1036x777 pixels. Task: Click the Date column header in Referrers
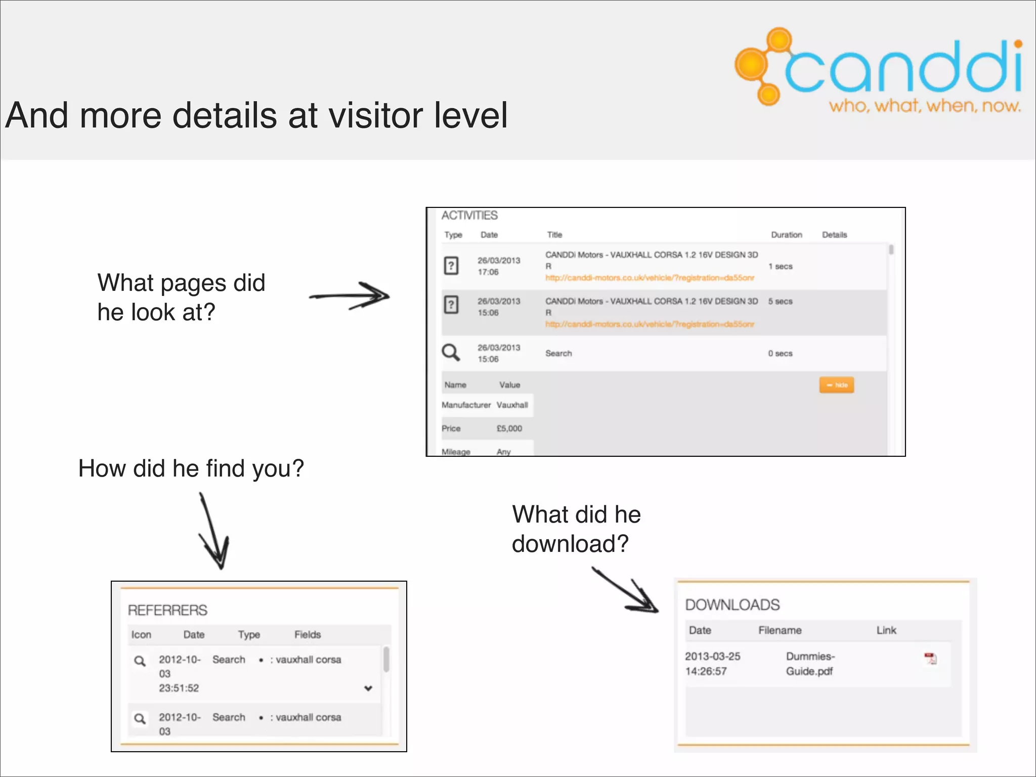[194, 634]
